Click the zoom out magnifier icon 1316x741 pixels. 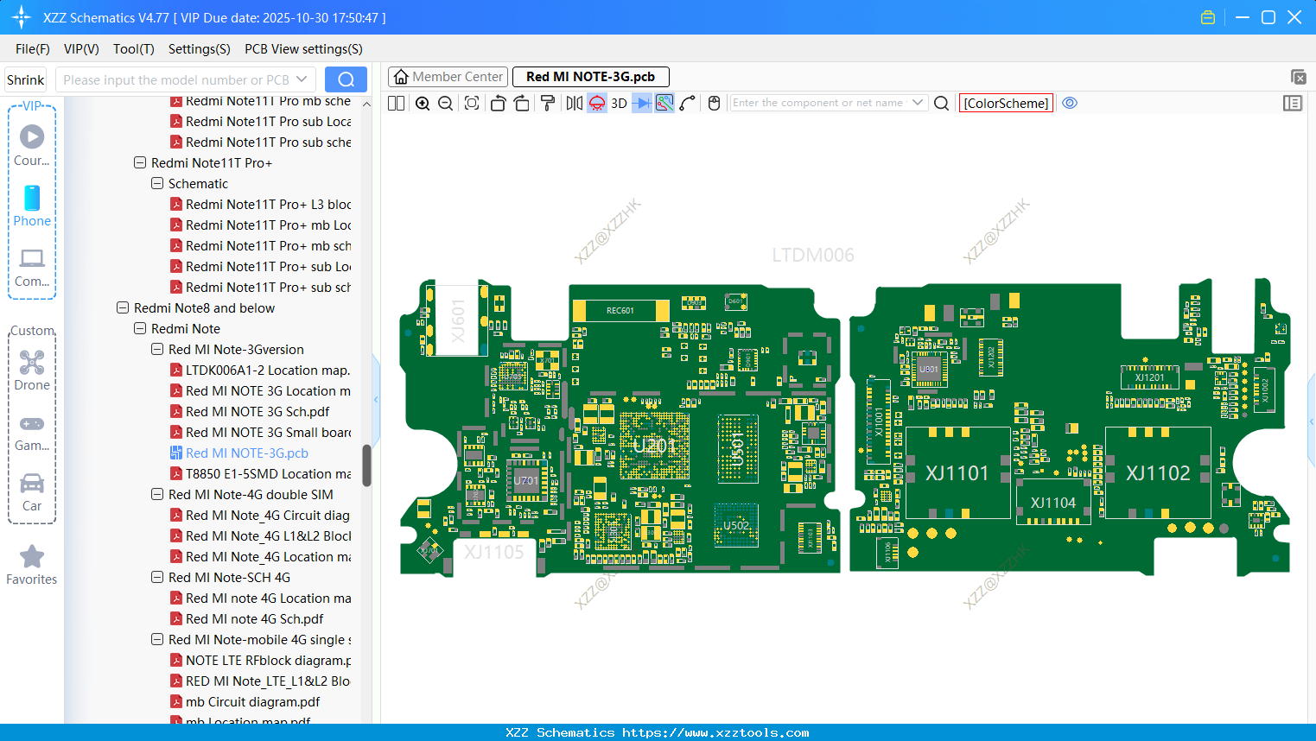pos(446,104)
